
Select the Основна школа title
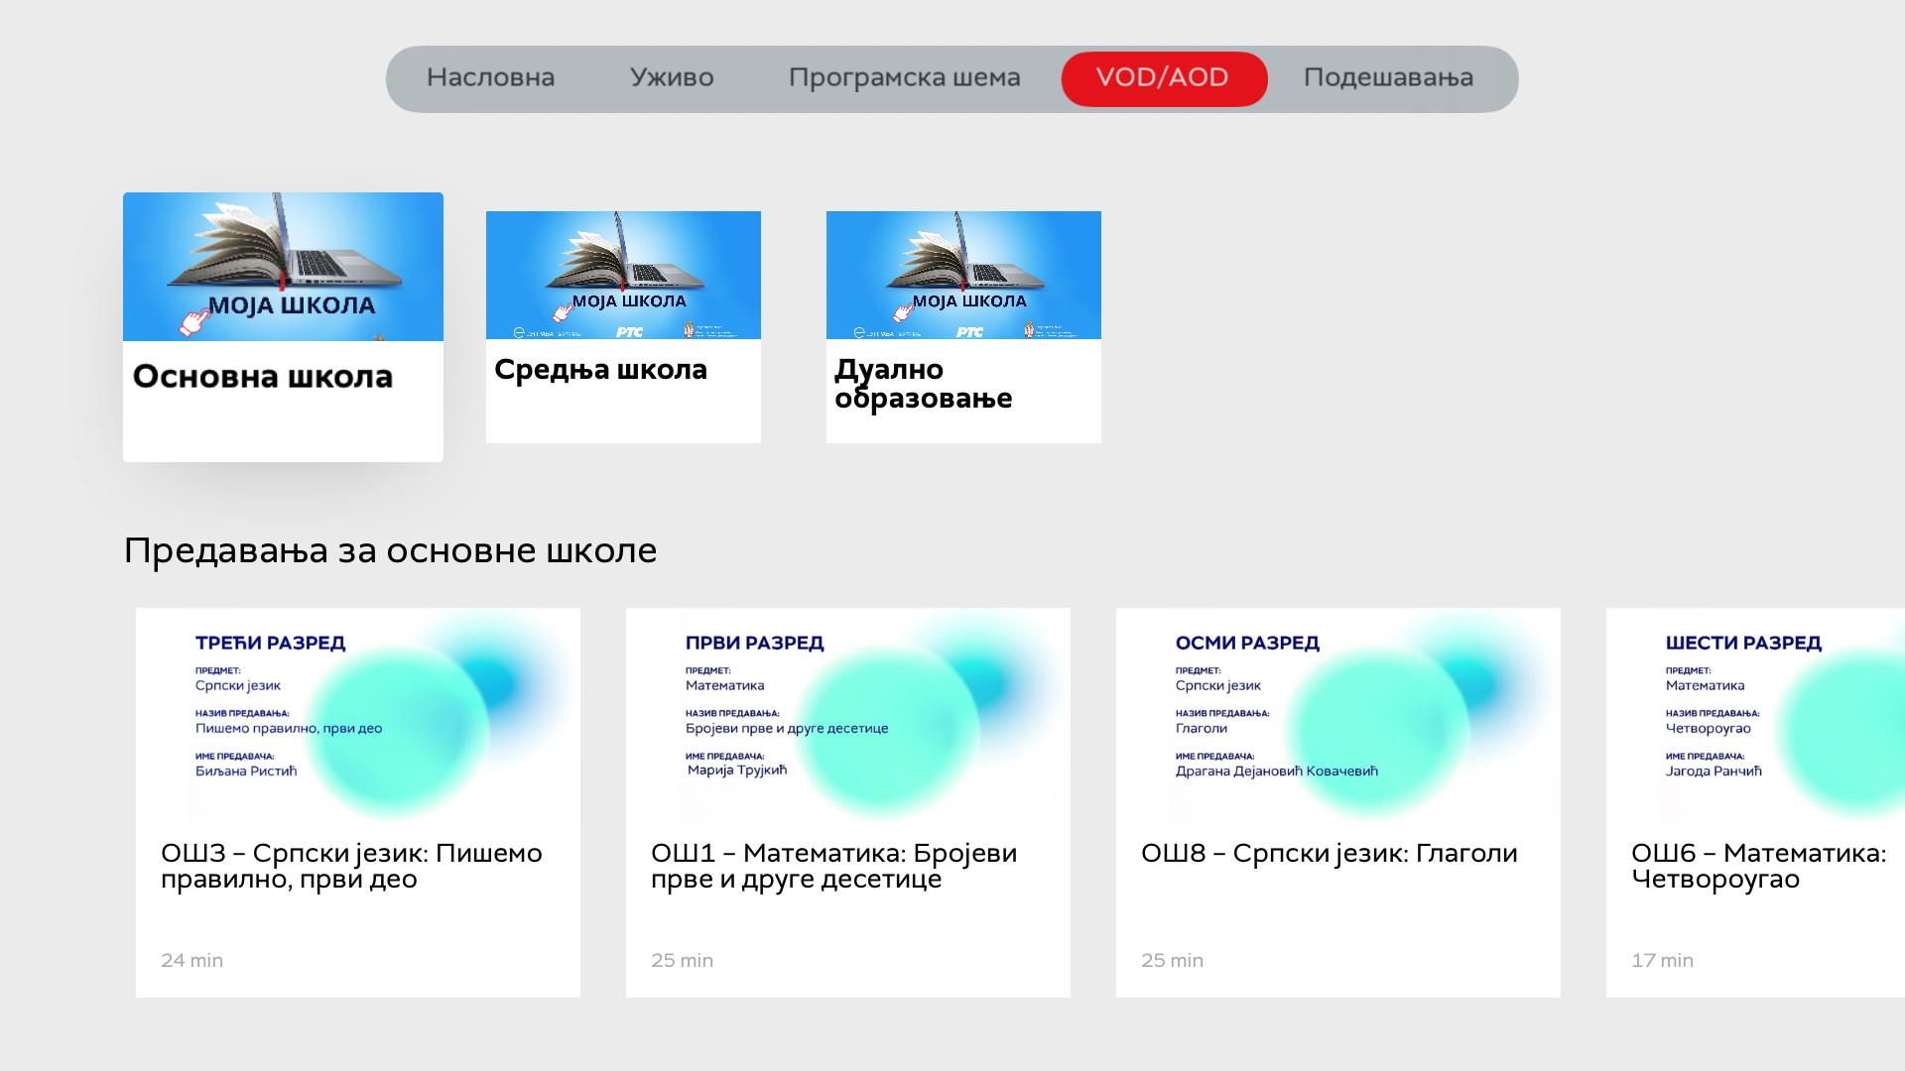pos(263,377)
